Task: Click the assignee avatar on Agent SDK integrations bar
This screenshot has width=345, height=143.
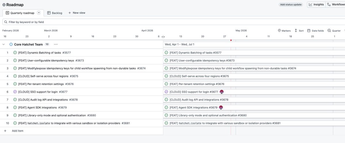Action: [x=221, y=107]
